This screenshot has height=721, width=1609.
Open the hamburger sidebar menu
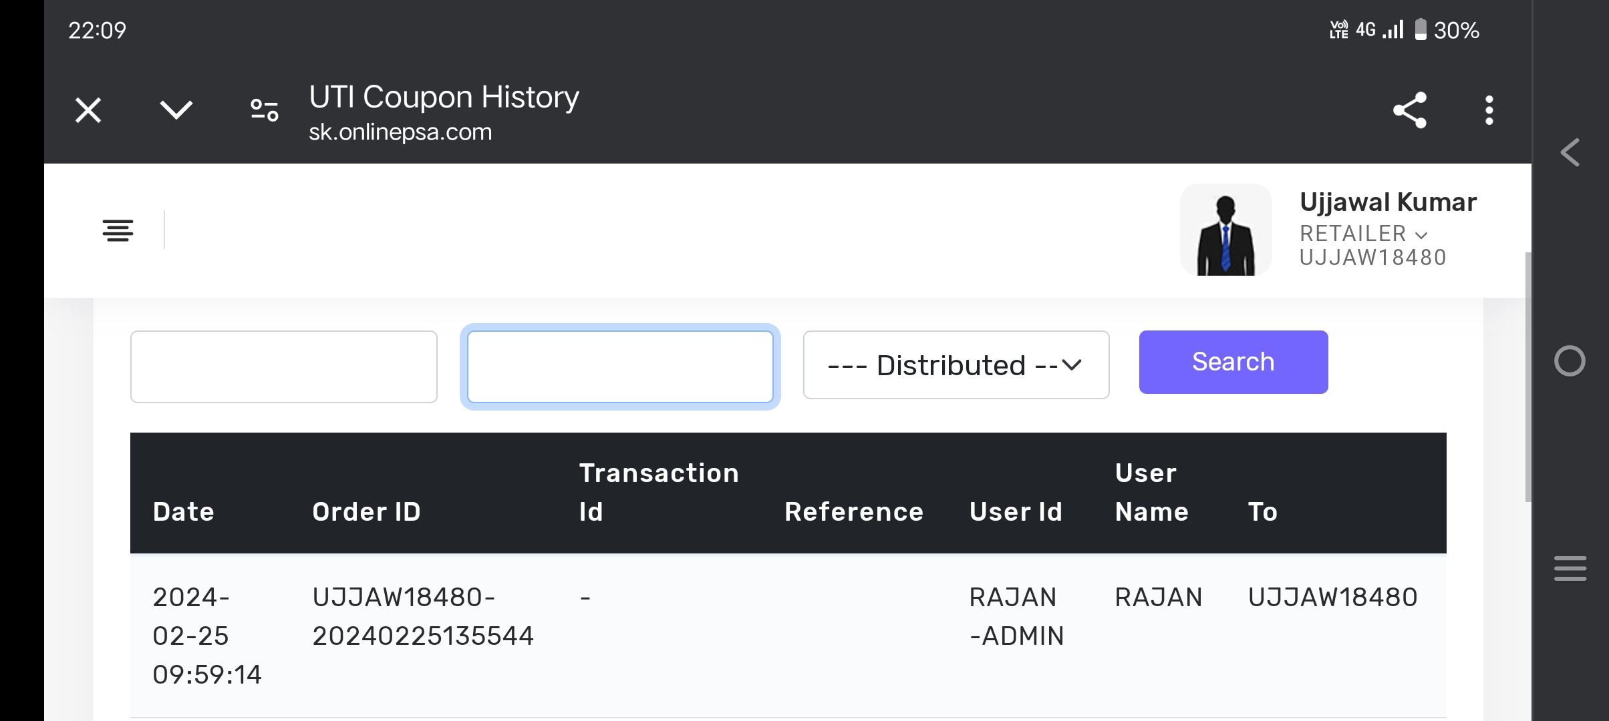coord(118,230)
